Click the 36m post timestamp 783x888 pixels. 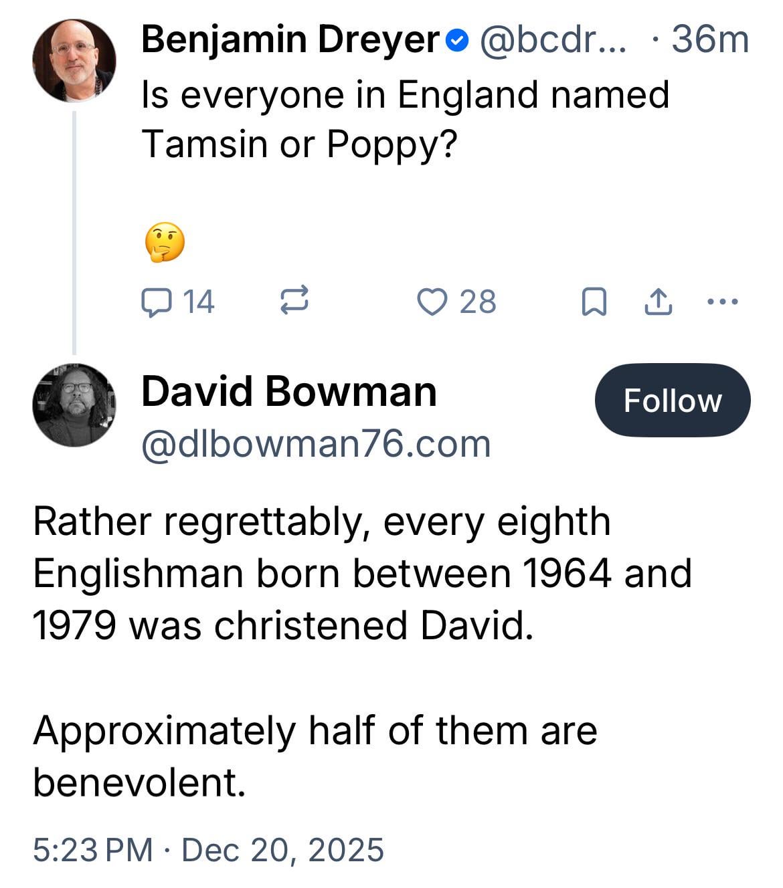pos(709,40)
